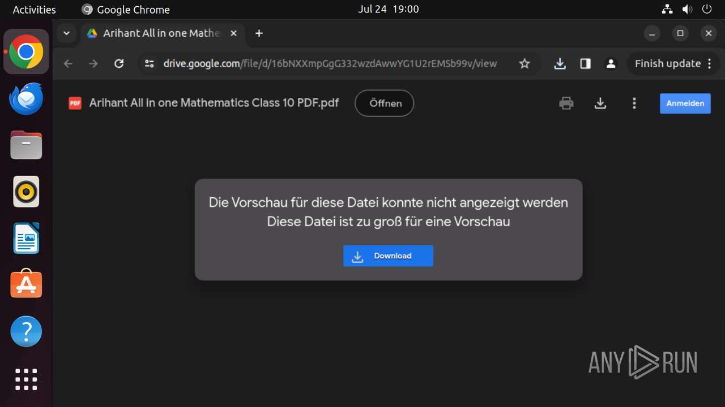Viewport: 725px width, 407px height.
Task: Minimize the Chrome window
Action: coord(652,33)
